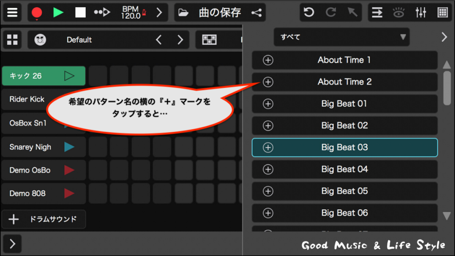Collapse the pattern list panel chevron

tap(444, 37)
